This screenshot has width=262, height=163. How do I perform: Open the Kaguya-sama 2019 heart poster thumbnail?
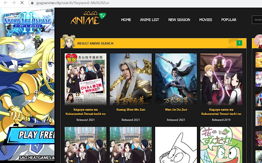point(221,79)
